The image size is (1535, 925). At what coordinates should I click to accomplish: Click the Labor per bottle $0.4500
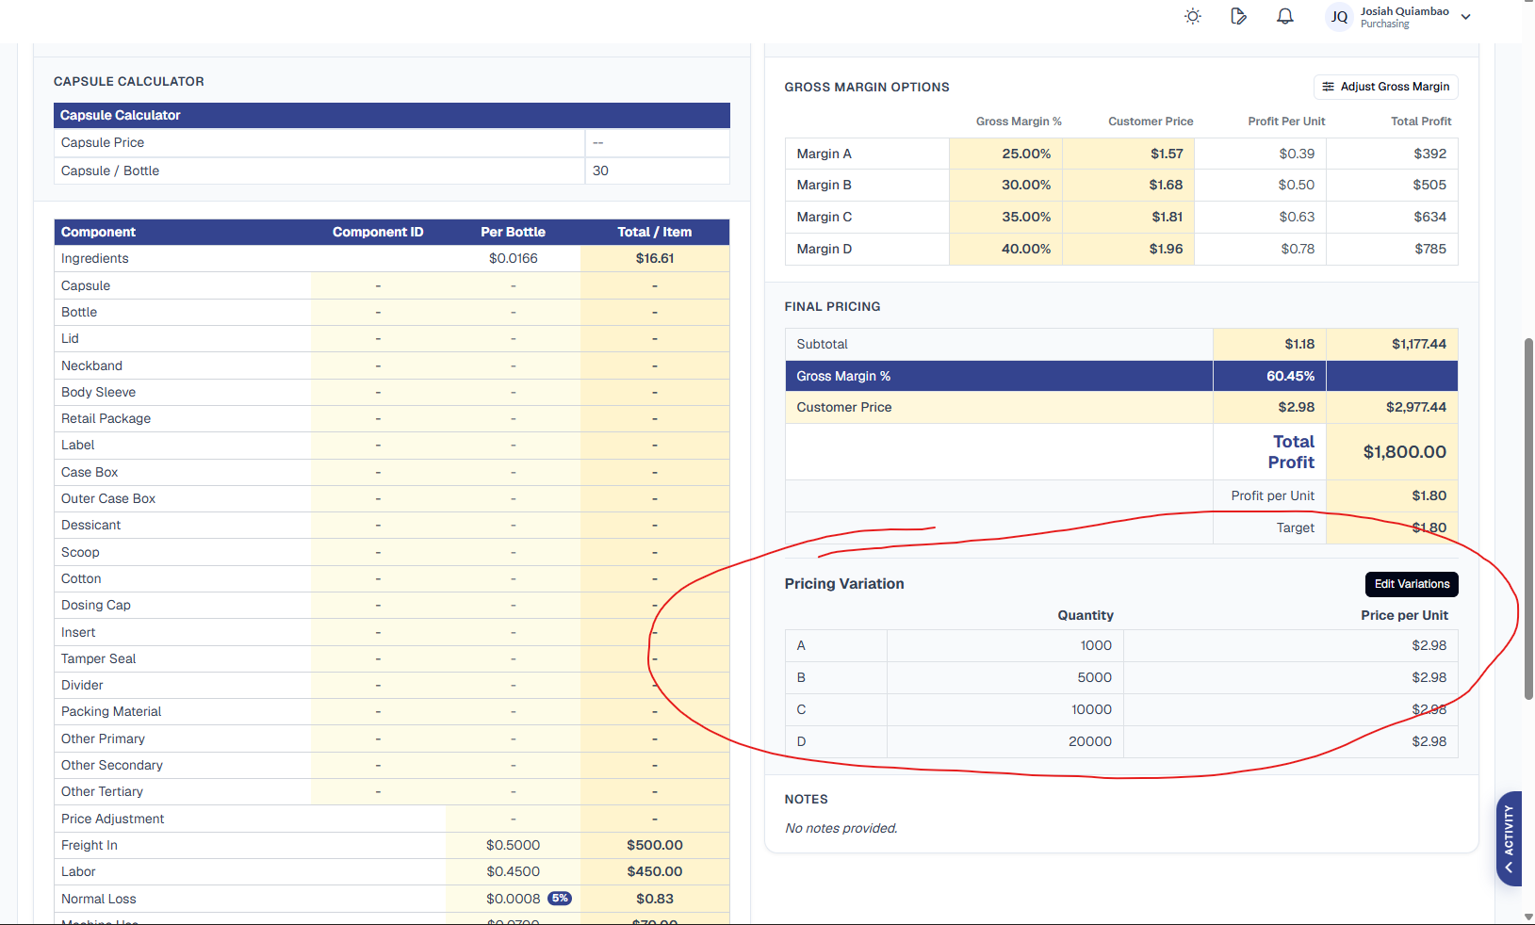click(x=514, y=871)
